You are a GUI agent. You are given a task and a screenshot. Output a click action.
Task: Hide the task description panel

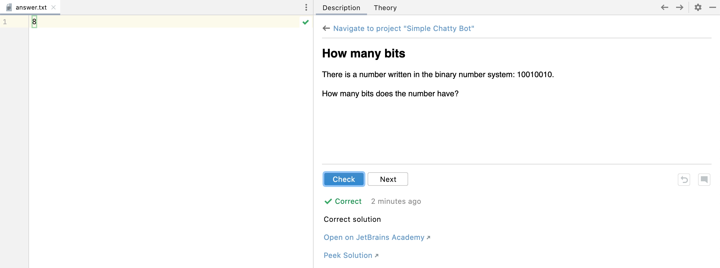(713, 7)
